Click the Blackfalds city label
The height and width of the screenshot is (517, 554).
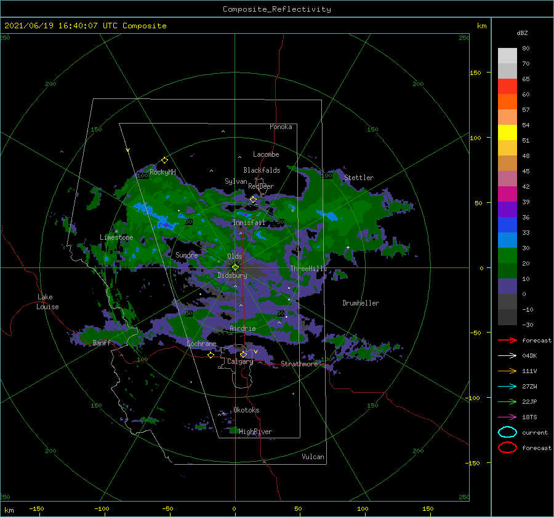tap(262, 170)
